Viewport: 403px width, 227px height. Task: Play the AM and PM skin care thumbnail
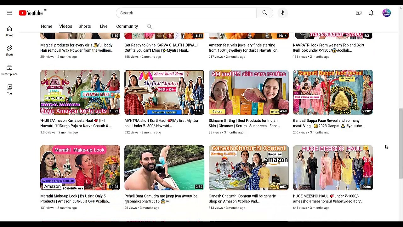249,92
